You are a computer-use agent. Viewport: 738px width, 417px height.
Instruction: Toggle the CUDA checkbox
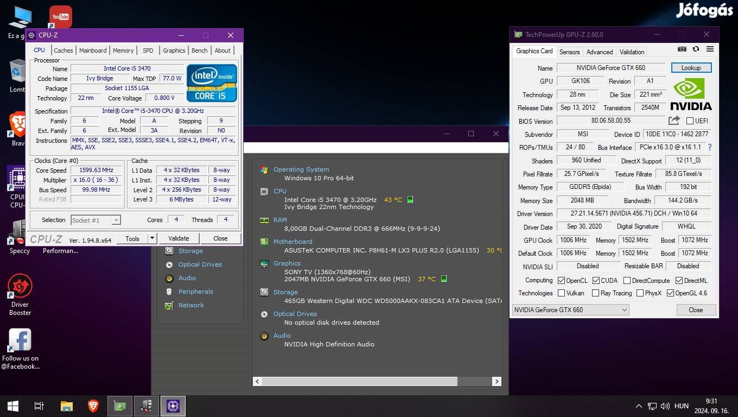[596, 281]
